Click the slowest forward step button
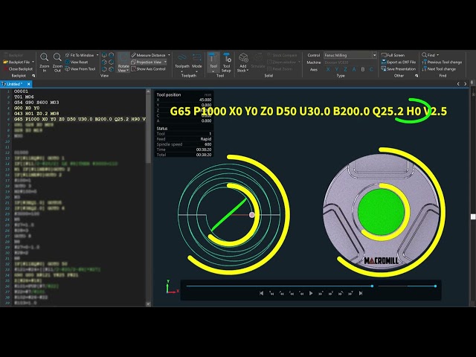This screenshot has width=476, height=357. [x=321, y=293]
